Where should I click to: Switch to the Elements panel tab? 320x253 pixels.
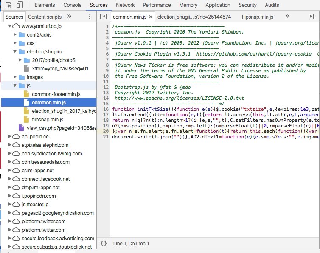[45, 5]
